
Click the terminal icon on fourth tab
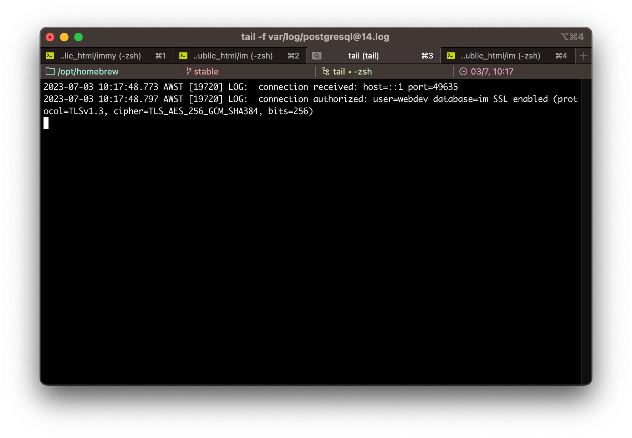451,56
